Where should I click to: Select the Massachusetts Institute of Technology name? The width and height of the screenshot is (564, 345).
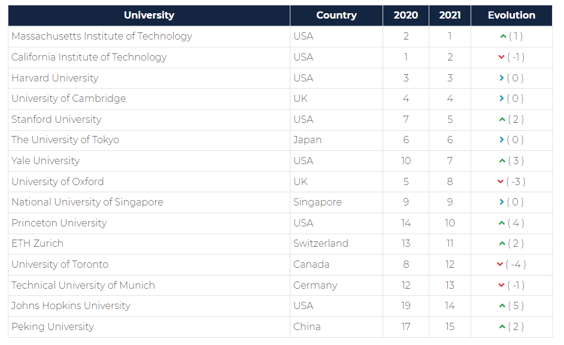(x=102, y=37)
